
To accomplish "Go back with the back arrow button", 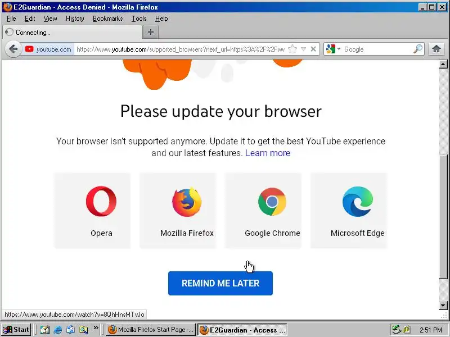I will pyautogui.click(x=13, y=49).
